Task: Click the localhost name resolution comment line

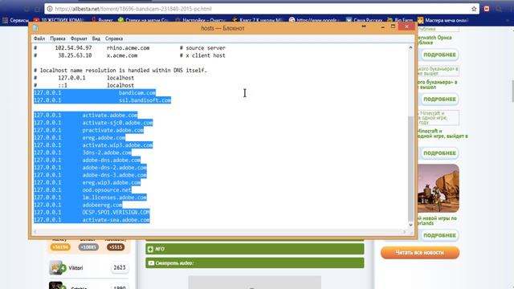Action: click(120, 71)
